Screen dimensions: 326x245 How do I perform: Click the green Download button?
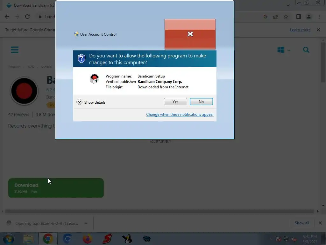tap(56, 188)
